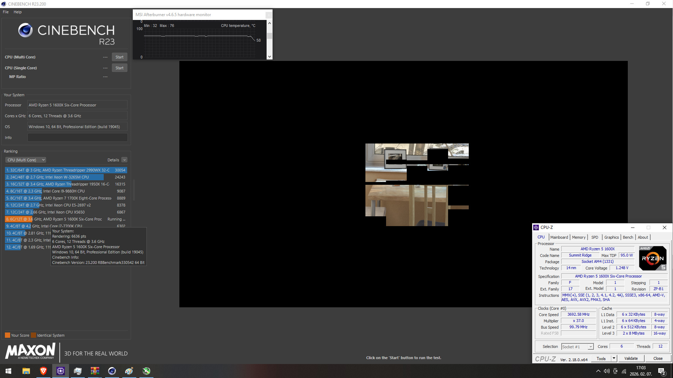Viewport: 673px width, 378px height.
Task: Open the Socket #1 selection dropdown
Action: click(x=577, y=346)
